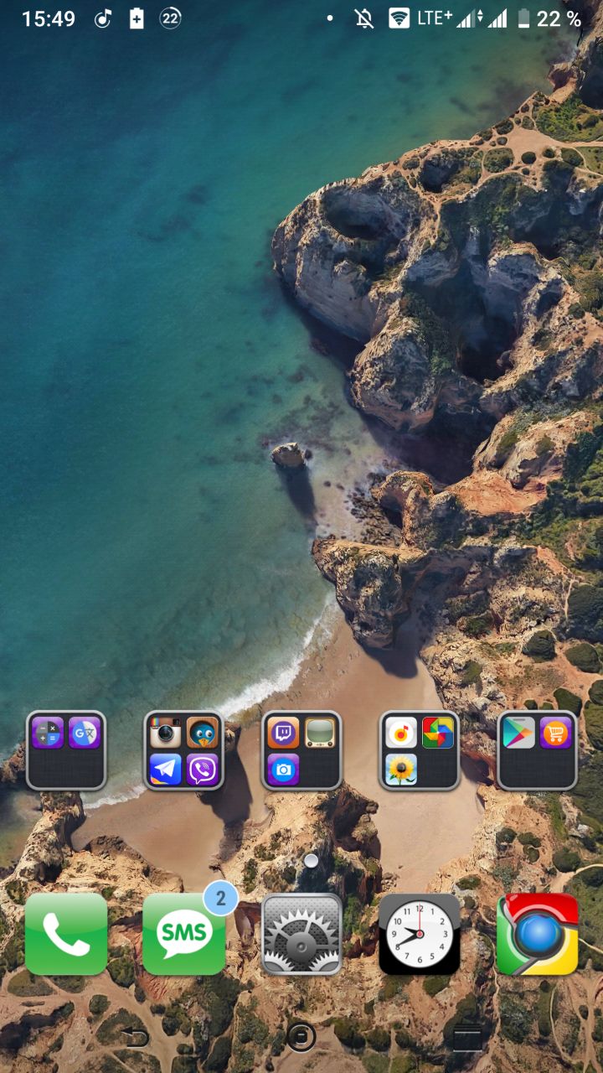Tap the home navigation button
Viewport: 603px width, 1073px height.
click(301, 1037)
